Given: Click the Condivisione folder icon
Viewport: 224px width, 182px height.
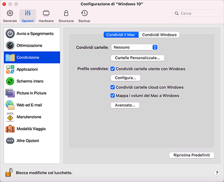Looking at the screenshot, I should (10, 58).
